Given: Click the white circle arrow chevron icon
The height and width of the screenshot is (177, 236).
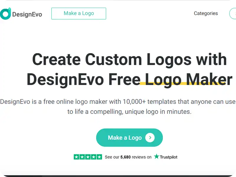Looking at the screenshot, I should [150, 137].
